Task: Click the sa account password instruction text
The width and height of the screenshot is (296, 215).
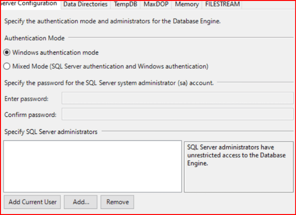Action: tap(109, 82)
